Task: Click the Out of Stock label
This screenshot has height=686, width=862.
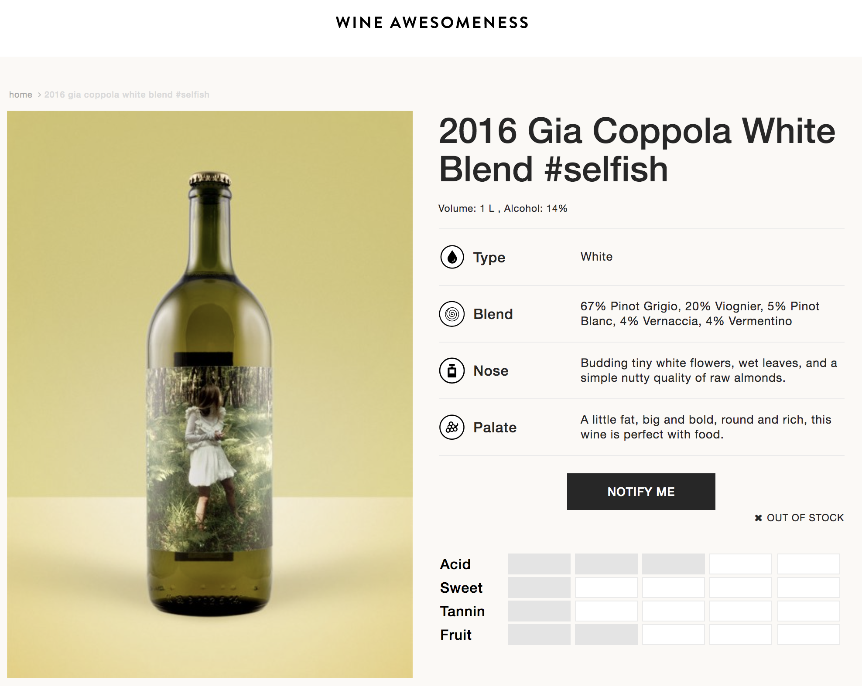Action: coord(805,518)
